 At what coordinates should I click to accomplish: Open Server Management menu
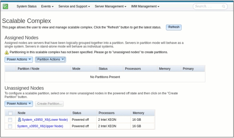click(110, 6)
